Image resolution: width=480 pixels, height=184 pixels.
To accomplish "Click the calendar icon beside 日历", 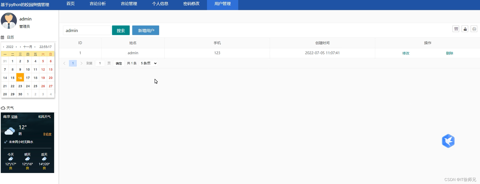I will 2,37.
